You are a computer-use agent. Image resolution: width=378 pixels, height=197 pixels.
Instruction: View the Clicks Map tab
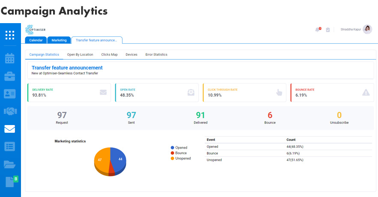tap(109, 55)
